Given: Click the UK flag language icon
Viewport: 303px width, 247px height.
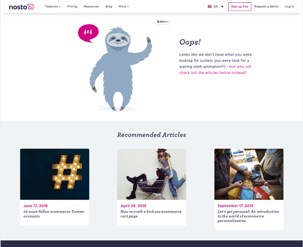Looking at the screenshot, I should (x=209, y=7).
